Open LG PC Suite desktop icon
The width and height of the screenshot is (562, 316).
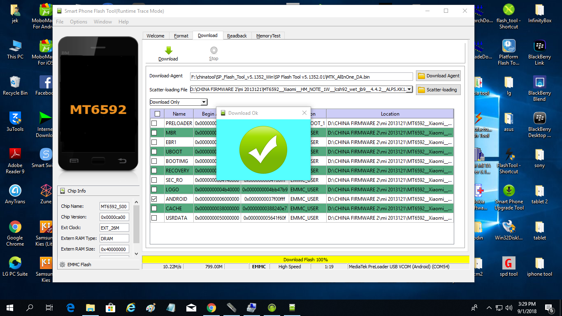tap(15, 267)
